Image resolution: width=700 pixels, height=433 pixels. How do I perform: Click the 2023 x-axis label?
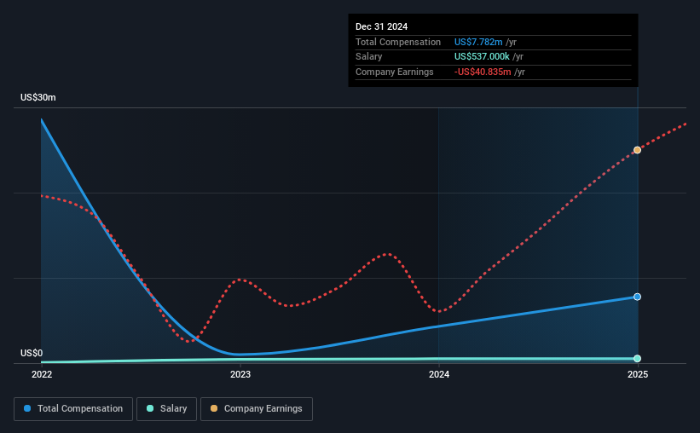click(x=240, y=374)
